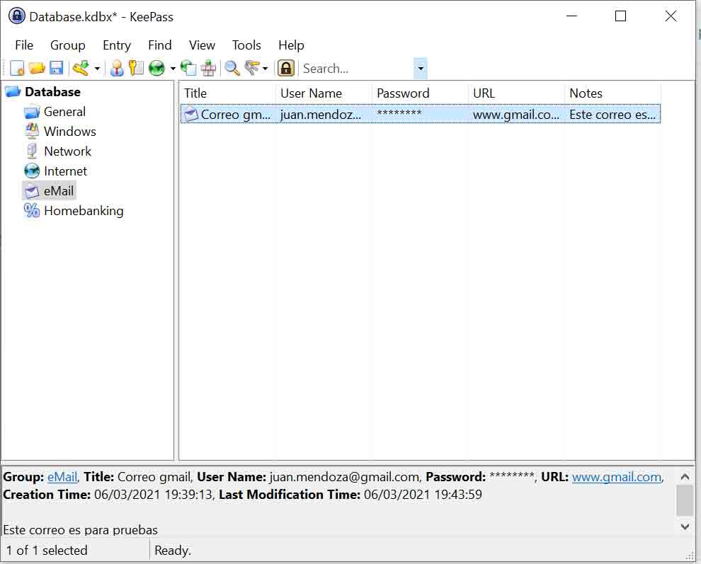Open the Entry menu

(x=117, y=45)
